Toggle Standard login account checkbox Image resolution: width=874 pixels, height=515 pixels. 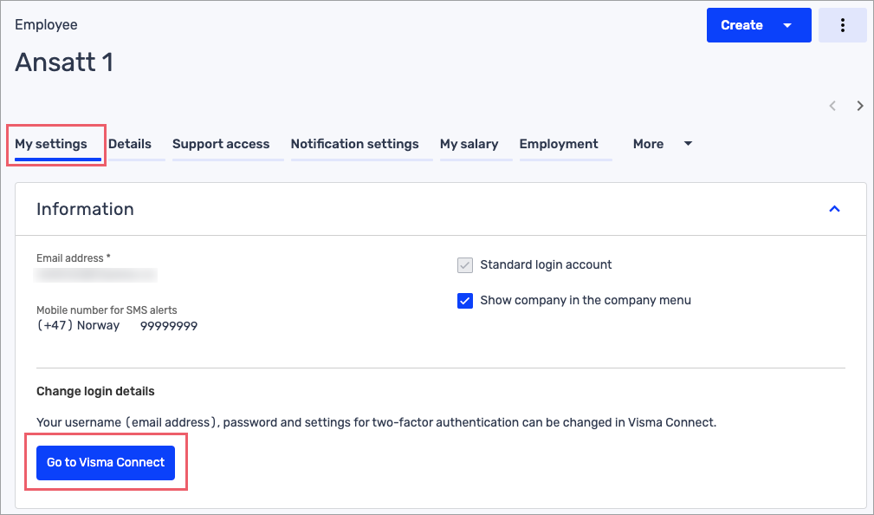(x=465, y=265)
